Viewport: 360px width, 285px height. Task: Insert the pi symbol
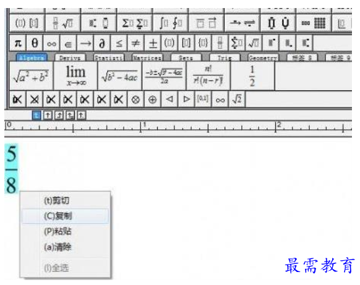[18, 43]
